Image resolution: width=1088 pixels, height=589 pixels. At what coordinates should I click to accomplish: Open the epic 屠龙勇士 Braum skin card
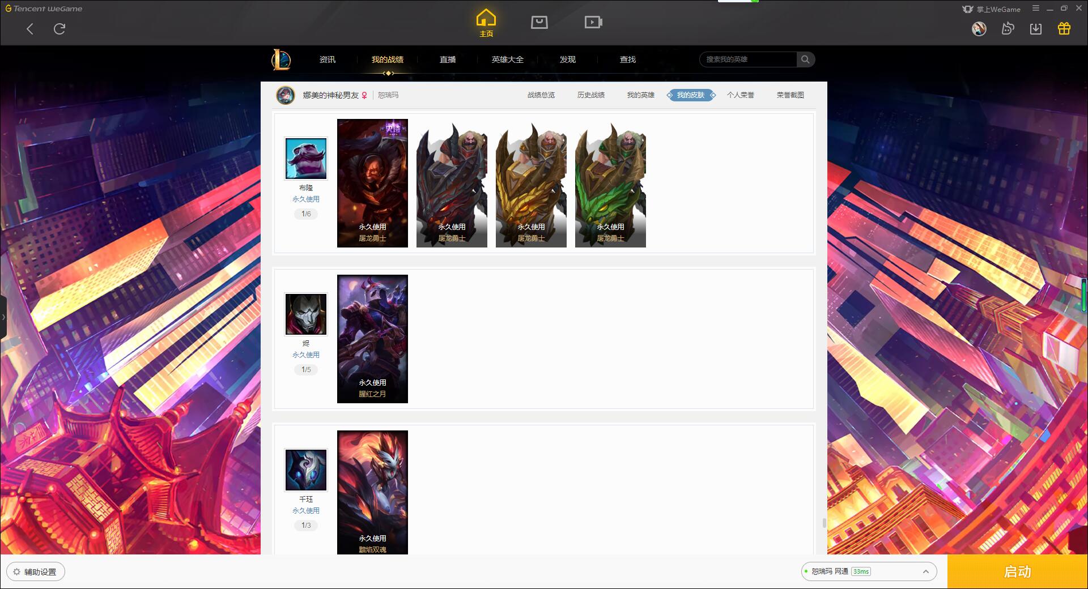(x=372, y=183)
